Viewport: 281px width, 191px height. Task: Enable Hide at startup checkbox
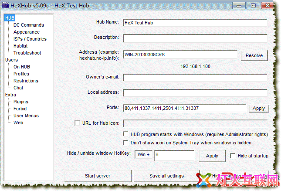click(233, 156)
